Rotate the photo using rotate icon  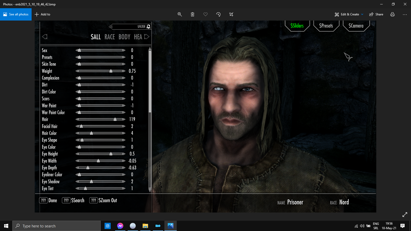coord(218,14)
